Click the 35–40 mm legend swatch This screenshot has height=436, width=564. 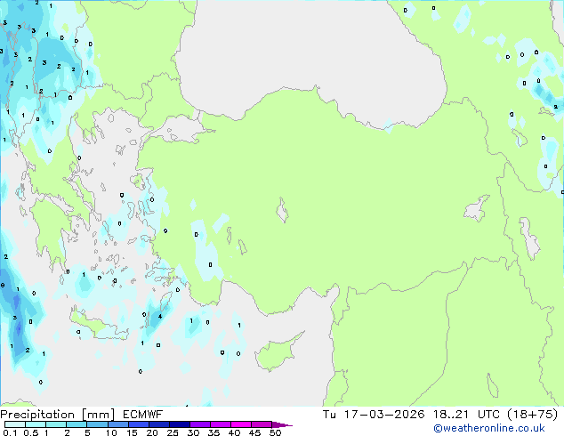(x=220, y=424)
